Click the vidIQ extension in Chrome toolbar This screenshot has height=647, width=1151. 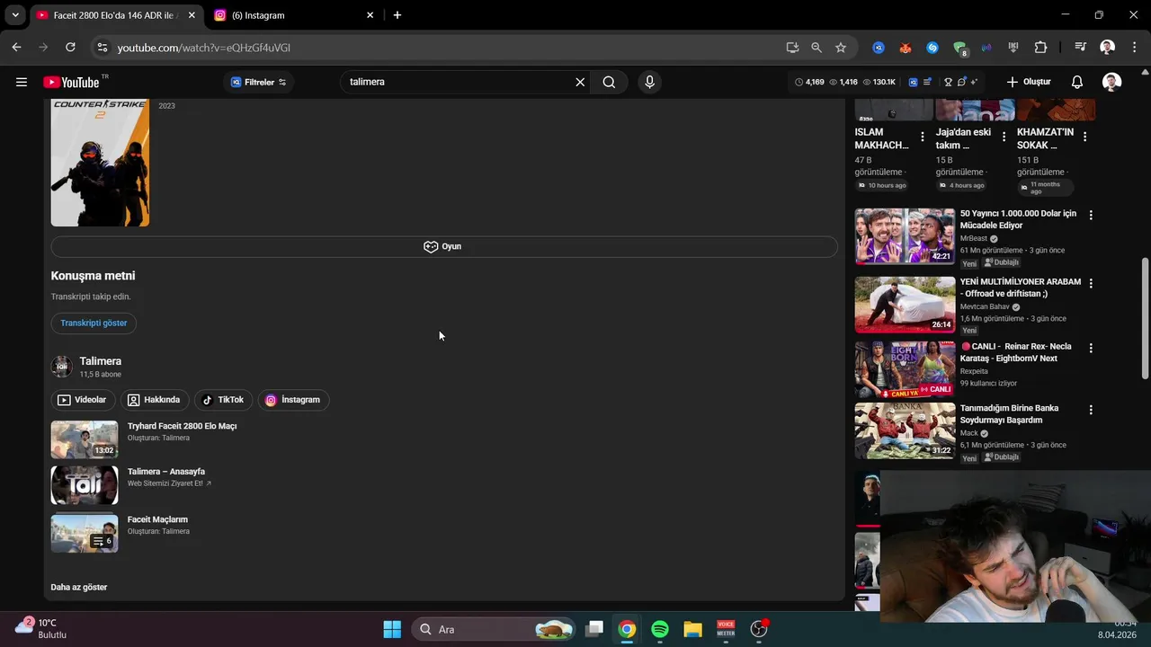click(x=879, y=48)
